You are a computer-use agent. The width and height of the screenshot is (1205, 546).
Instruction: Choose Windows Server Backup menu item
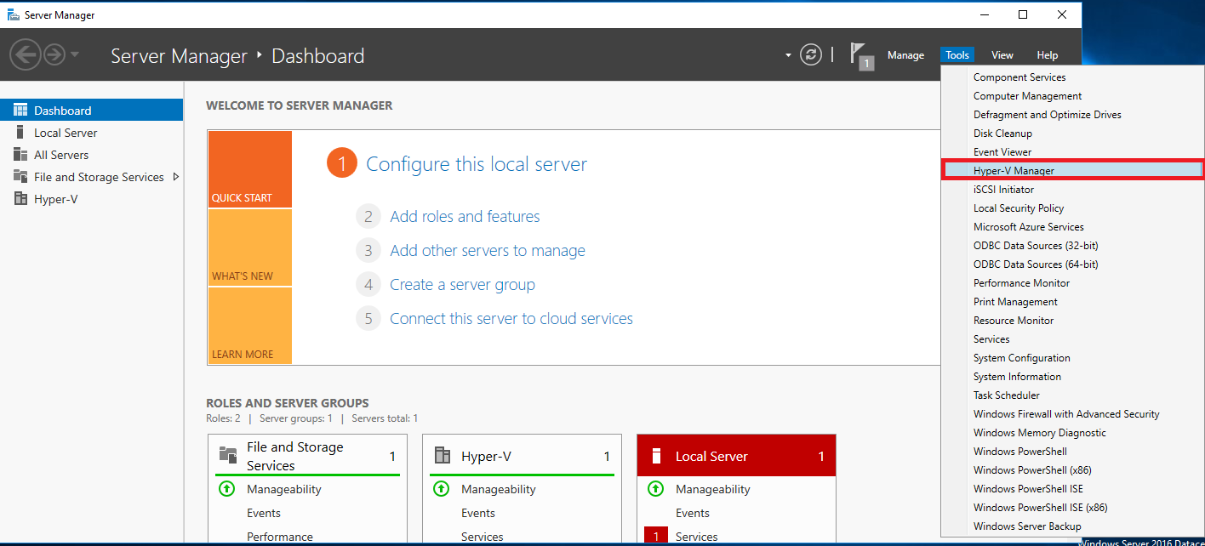(x=1072, y=526)
